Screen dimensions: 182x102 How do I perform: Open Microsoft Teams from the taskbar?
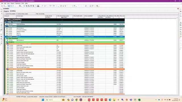(x=131, y=100)
